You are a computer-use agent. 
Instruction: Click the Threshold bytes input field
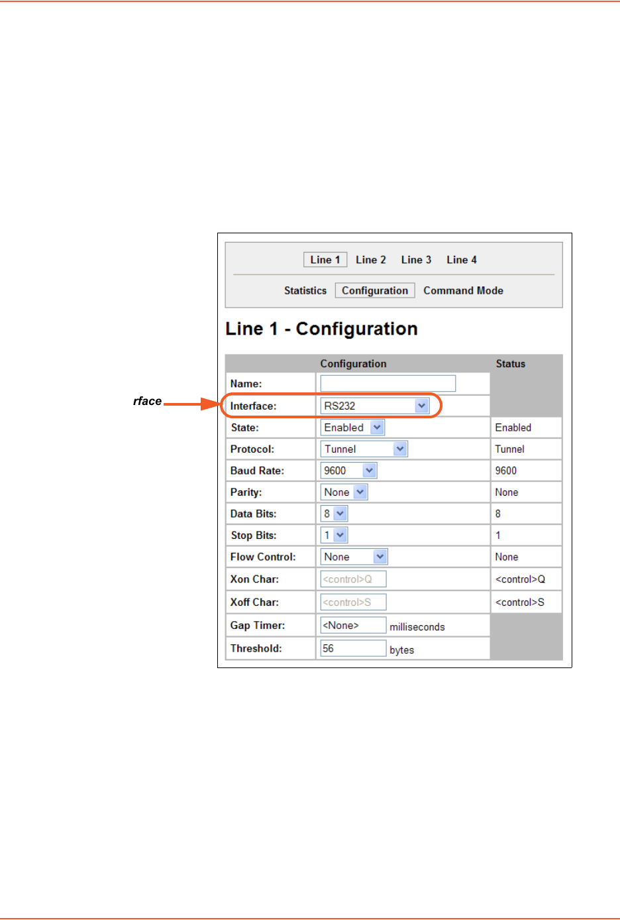[353, 648]
